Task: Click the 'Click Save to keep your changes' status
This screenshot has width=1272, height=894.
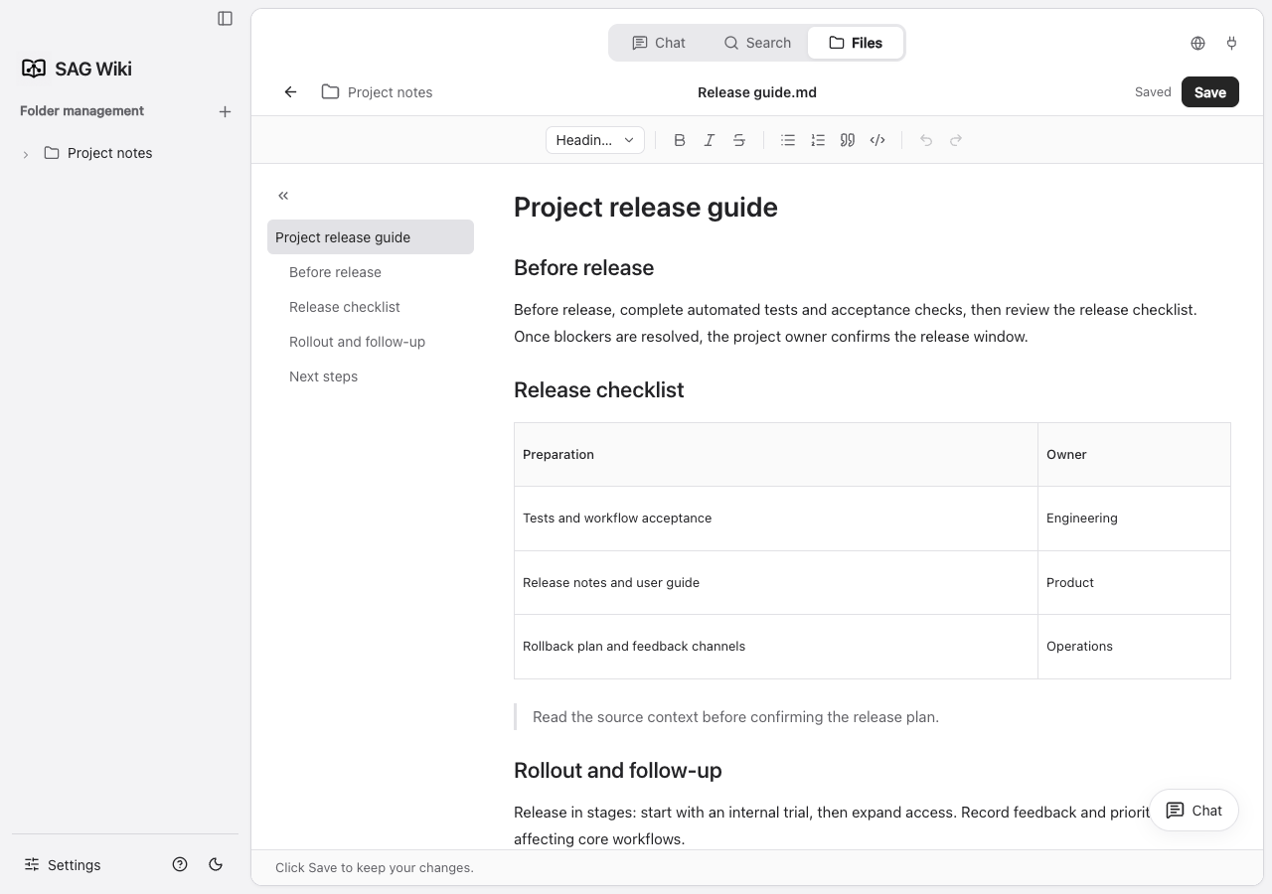Action: tap(375, 867)
